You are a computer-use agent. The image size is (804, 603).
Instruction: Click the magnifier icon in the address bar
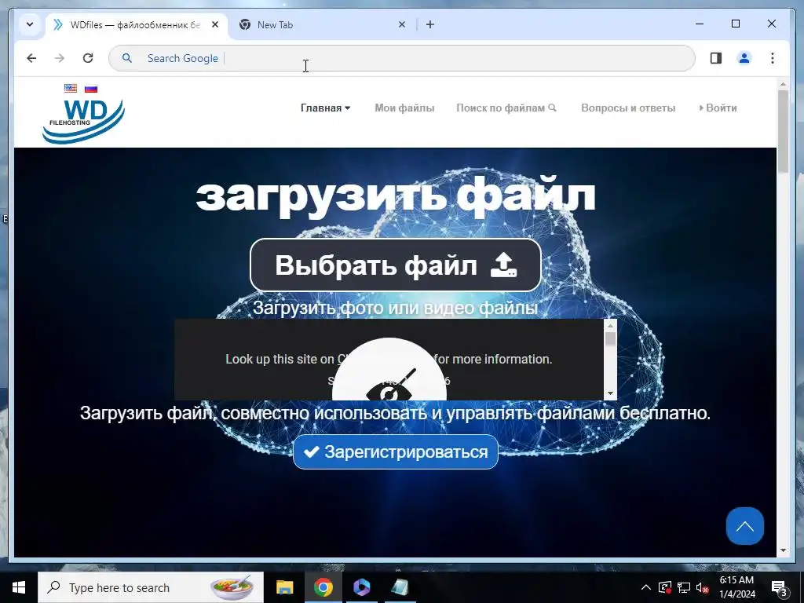click(127, 58)
